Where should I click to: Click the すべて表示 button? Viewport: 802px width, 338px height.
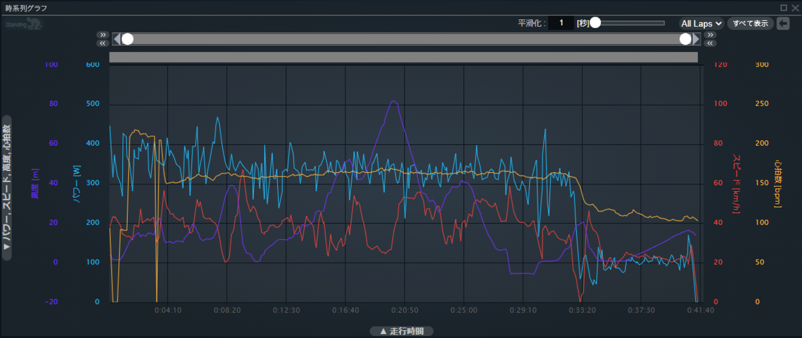click(x=750, y=23)
